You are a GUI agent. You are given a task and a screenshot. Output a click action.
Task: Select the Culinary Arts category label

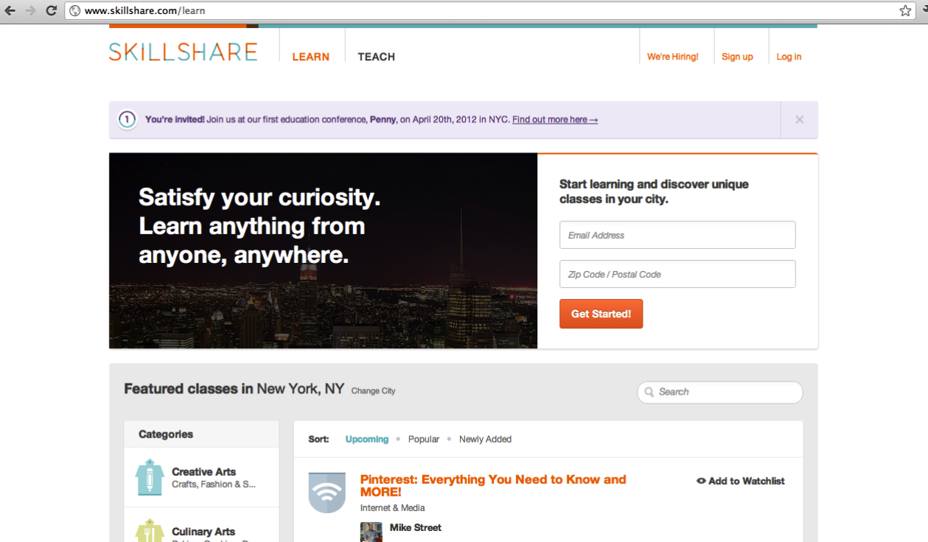(203, 532)
